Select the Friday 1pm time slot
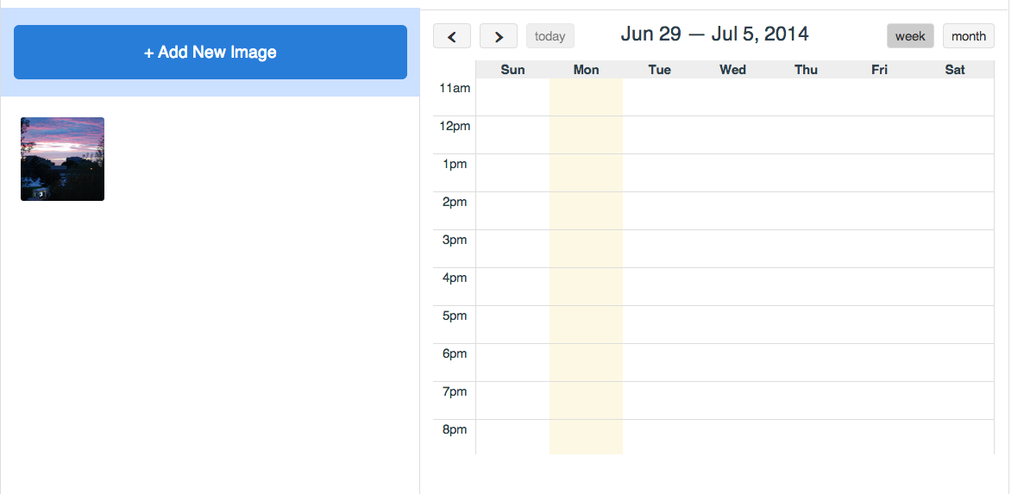Screen dimensions: 1024x494 pos(879,173)
